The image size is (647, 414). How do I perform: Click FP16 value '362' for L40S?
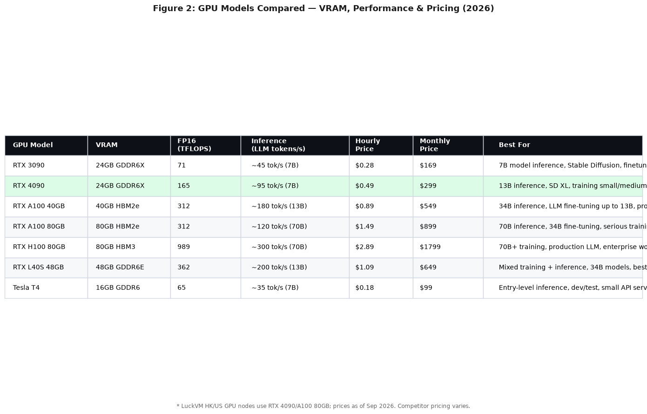tap(205, 268)
